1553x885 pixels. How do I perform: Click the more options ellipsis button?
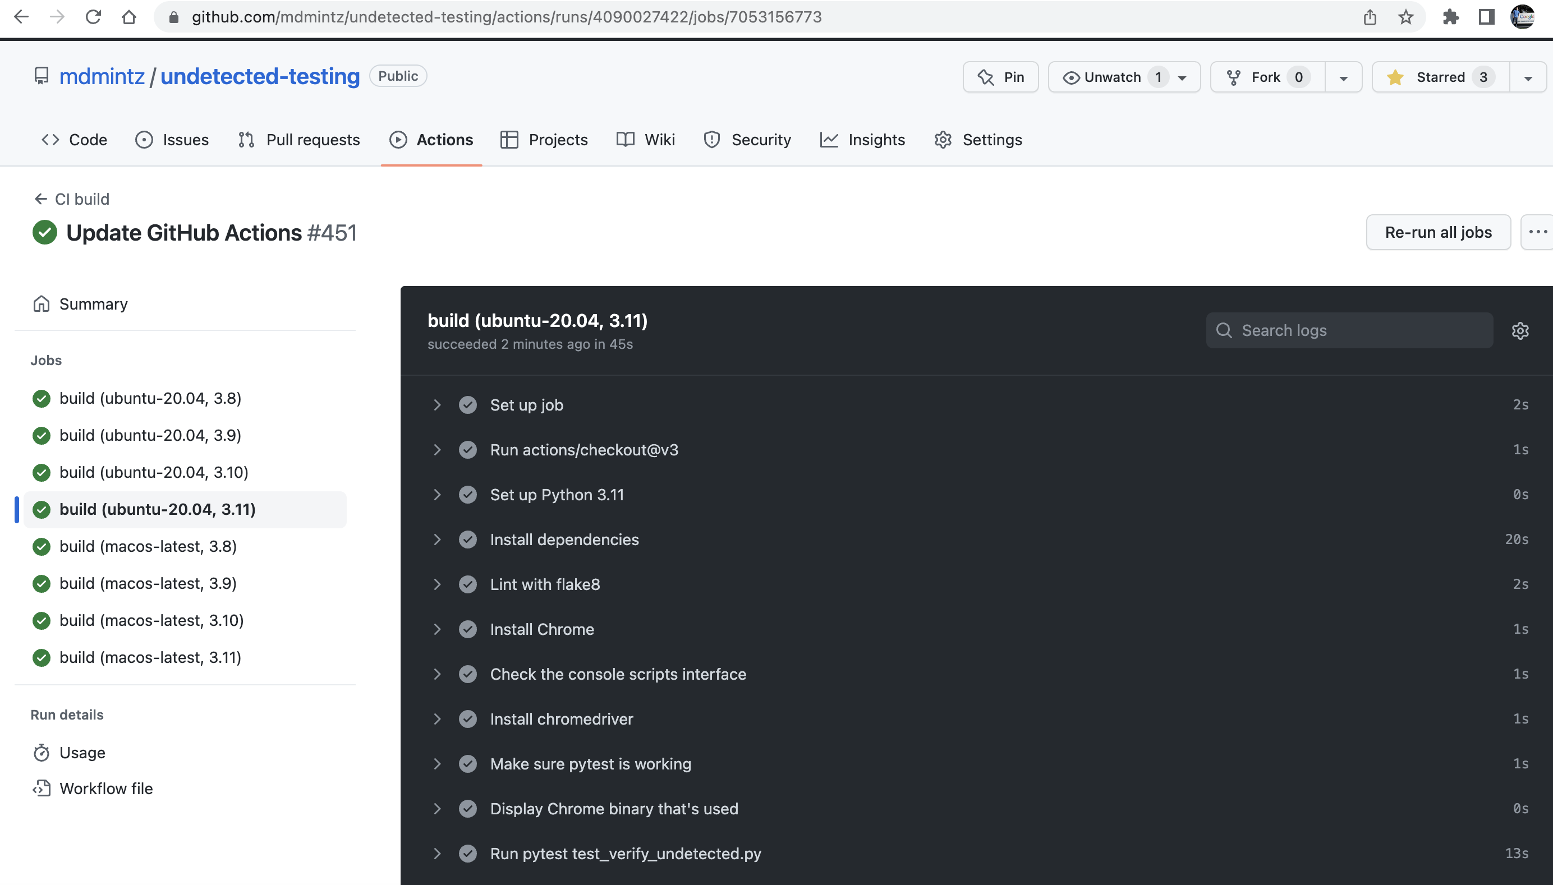coord(1537,232)
